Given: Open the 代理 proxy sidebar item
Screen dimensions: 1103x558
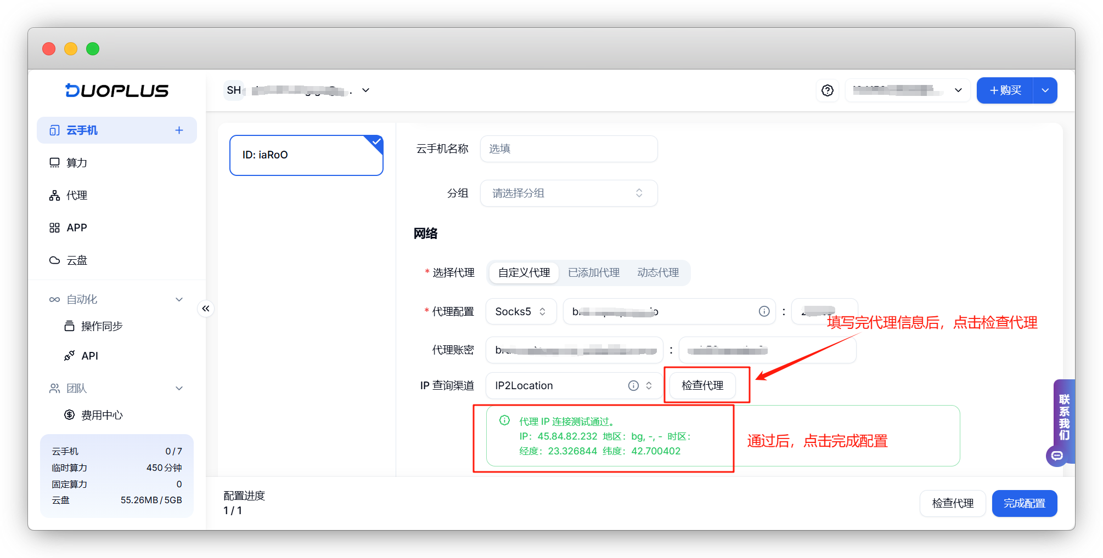Looking at the screenshot, I should pos(117,195).
